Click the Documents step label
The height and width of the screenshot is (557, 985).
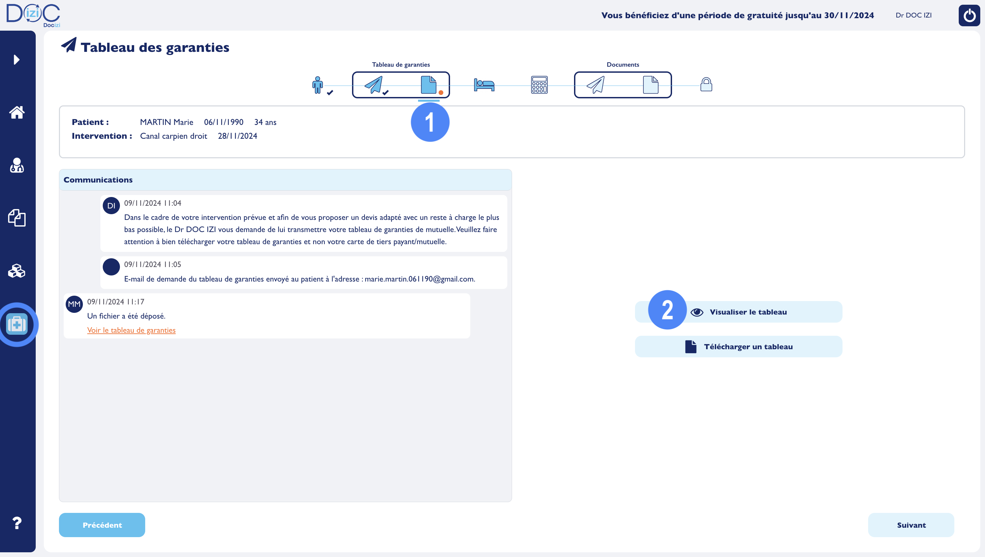click(x=623, y=65)
